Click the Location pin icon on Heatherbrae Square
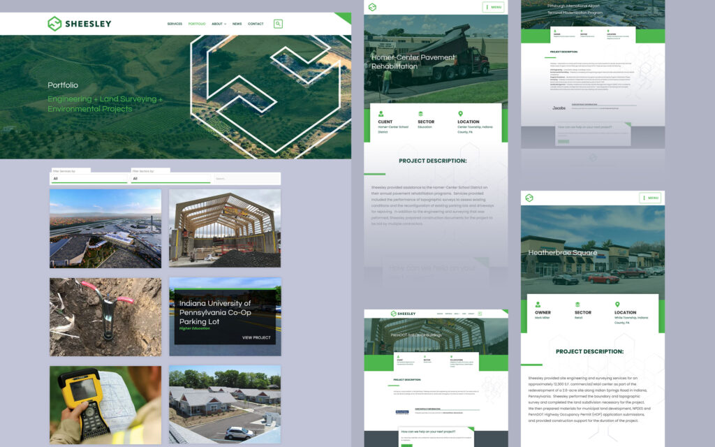Image resolution: width=715 pixels, height=447 pixels. coord(617,304)
